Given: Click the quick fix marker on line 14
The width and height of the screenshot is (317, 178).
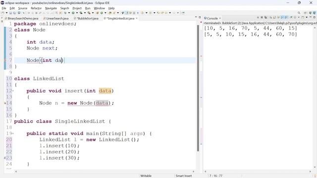Looking at the screenshot, I should click(5, 103).
